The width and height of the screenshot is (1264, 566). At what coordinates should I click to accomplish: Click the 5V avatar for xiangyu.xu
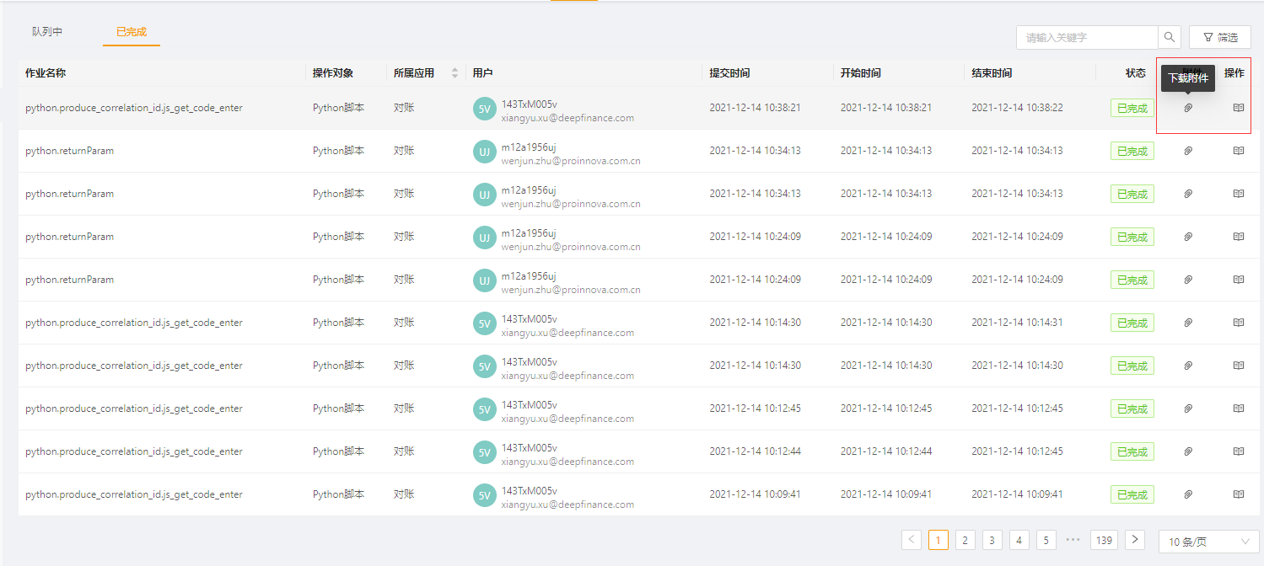tap(484, 108)
